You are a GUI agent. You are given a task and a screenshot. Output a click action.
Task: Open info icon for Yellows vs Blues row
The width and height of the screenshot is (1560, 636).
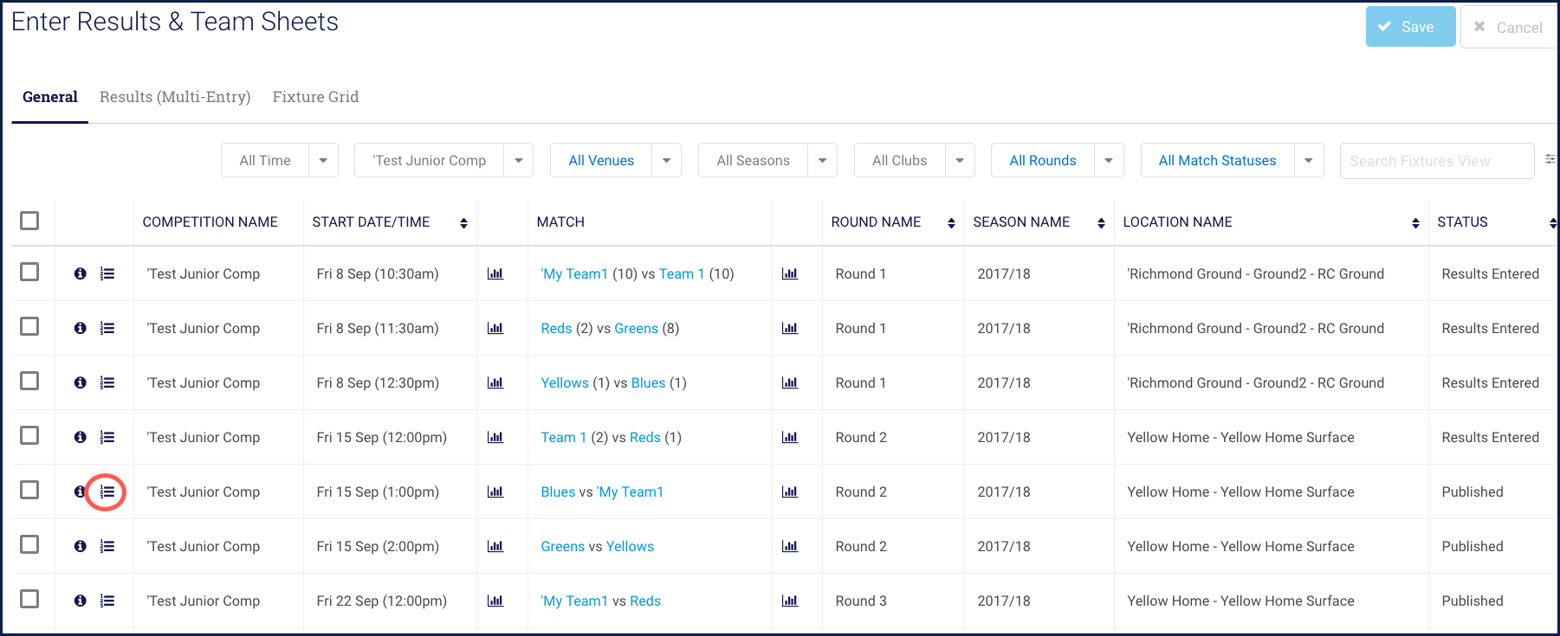pos(81,382)
